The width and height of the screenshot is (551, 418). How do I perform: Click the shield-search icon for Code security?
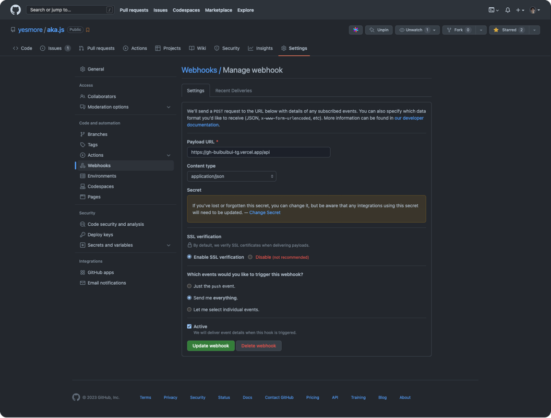tap(82, 225)
